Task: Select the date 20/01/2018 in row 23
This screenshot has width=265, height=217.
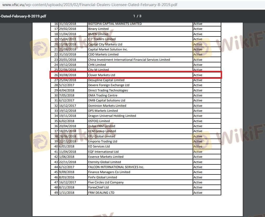Action: (67, 60)
